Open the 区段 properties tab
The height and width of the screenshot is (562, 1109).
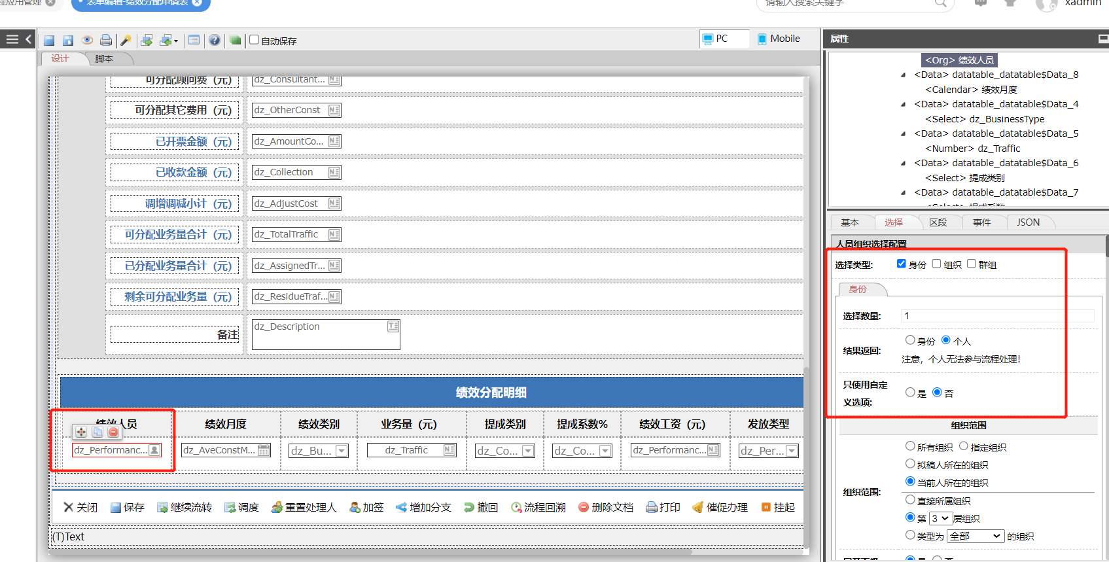[938, 222]
